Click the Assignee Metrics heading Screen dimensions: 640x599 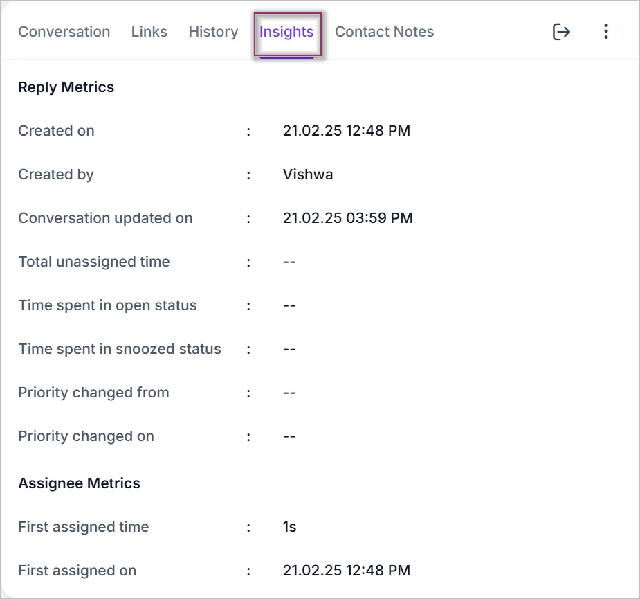pyautogui.click(x=79, y=483)
